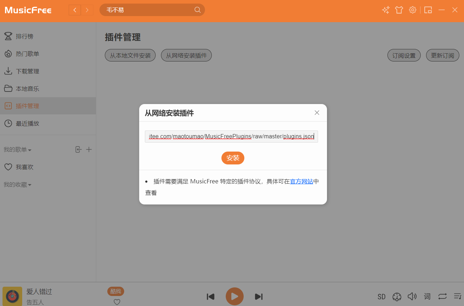
Task: Toggle the repeat mode icon
Action: tap(443, 296)
